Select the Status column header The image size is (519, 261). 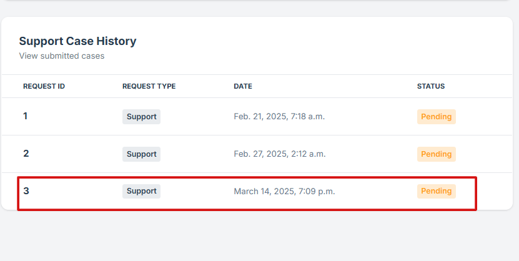click(431, 86)
